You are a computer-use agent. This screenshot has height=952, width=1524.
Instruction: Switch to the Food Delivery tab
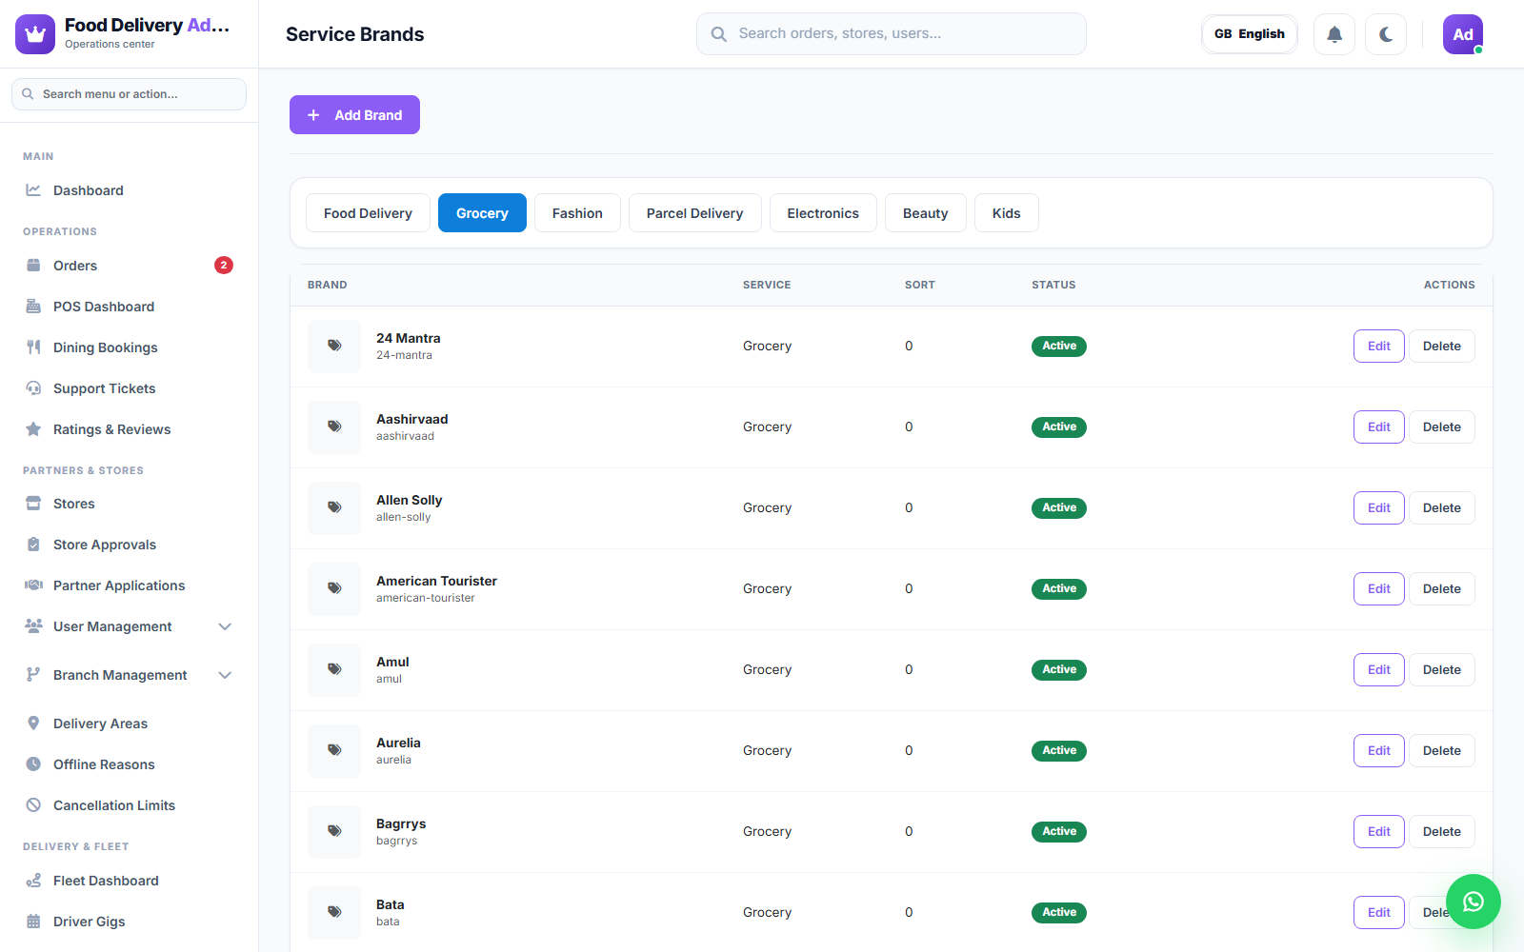coord(368,213)
